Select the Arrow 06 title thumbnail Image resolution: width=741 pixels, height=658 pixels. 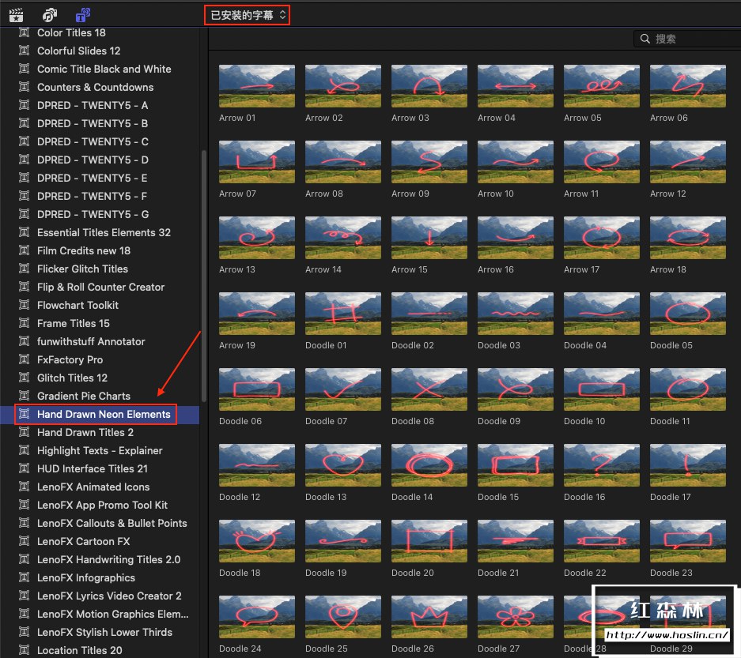click(x=687, y=86)
